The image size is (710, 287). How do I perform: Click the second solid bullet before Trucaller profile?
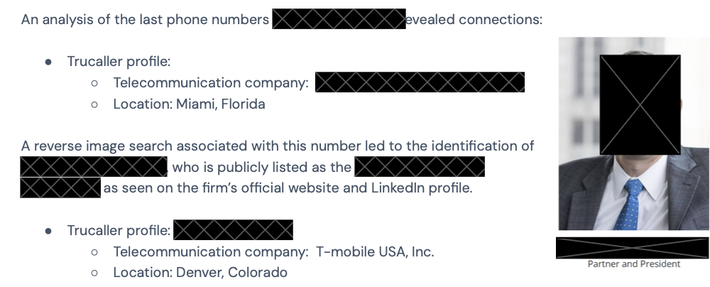48,231
